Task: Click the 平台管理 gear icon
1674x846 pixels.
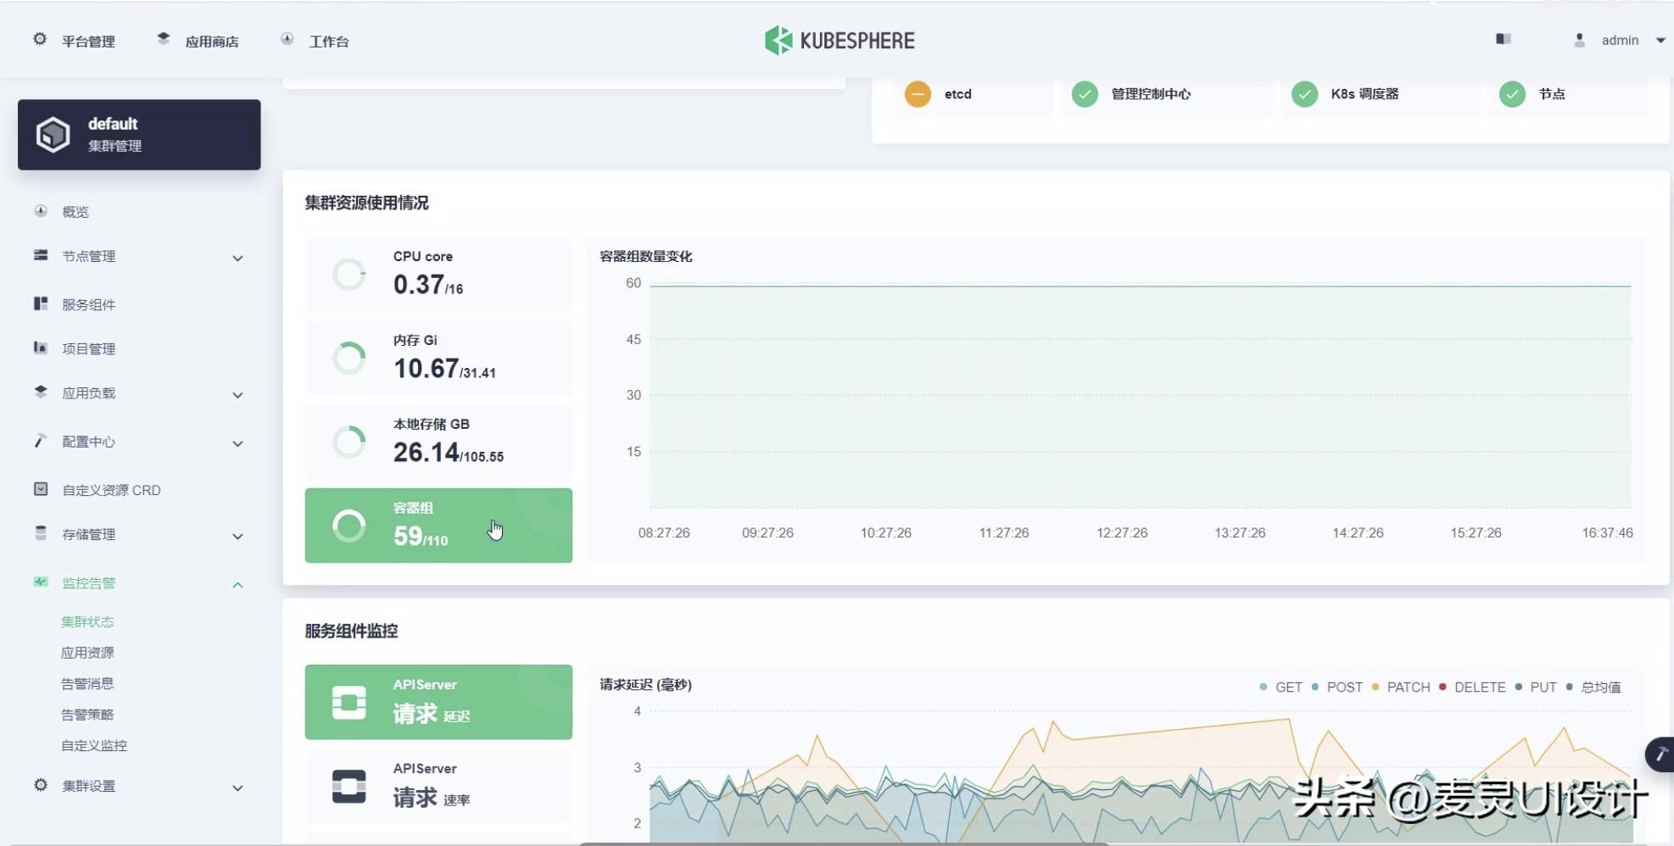Action: click(x=40, y=40)
